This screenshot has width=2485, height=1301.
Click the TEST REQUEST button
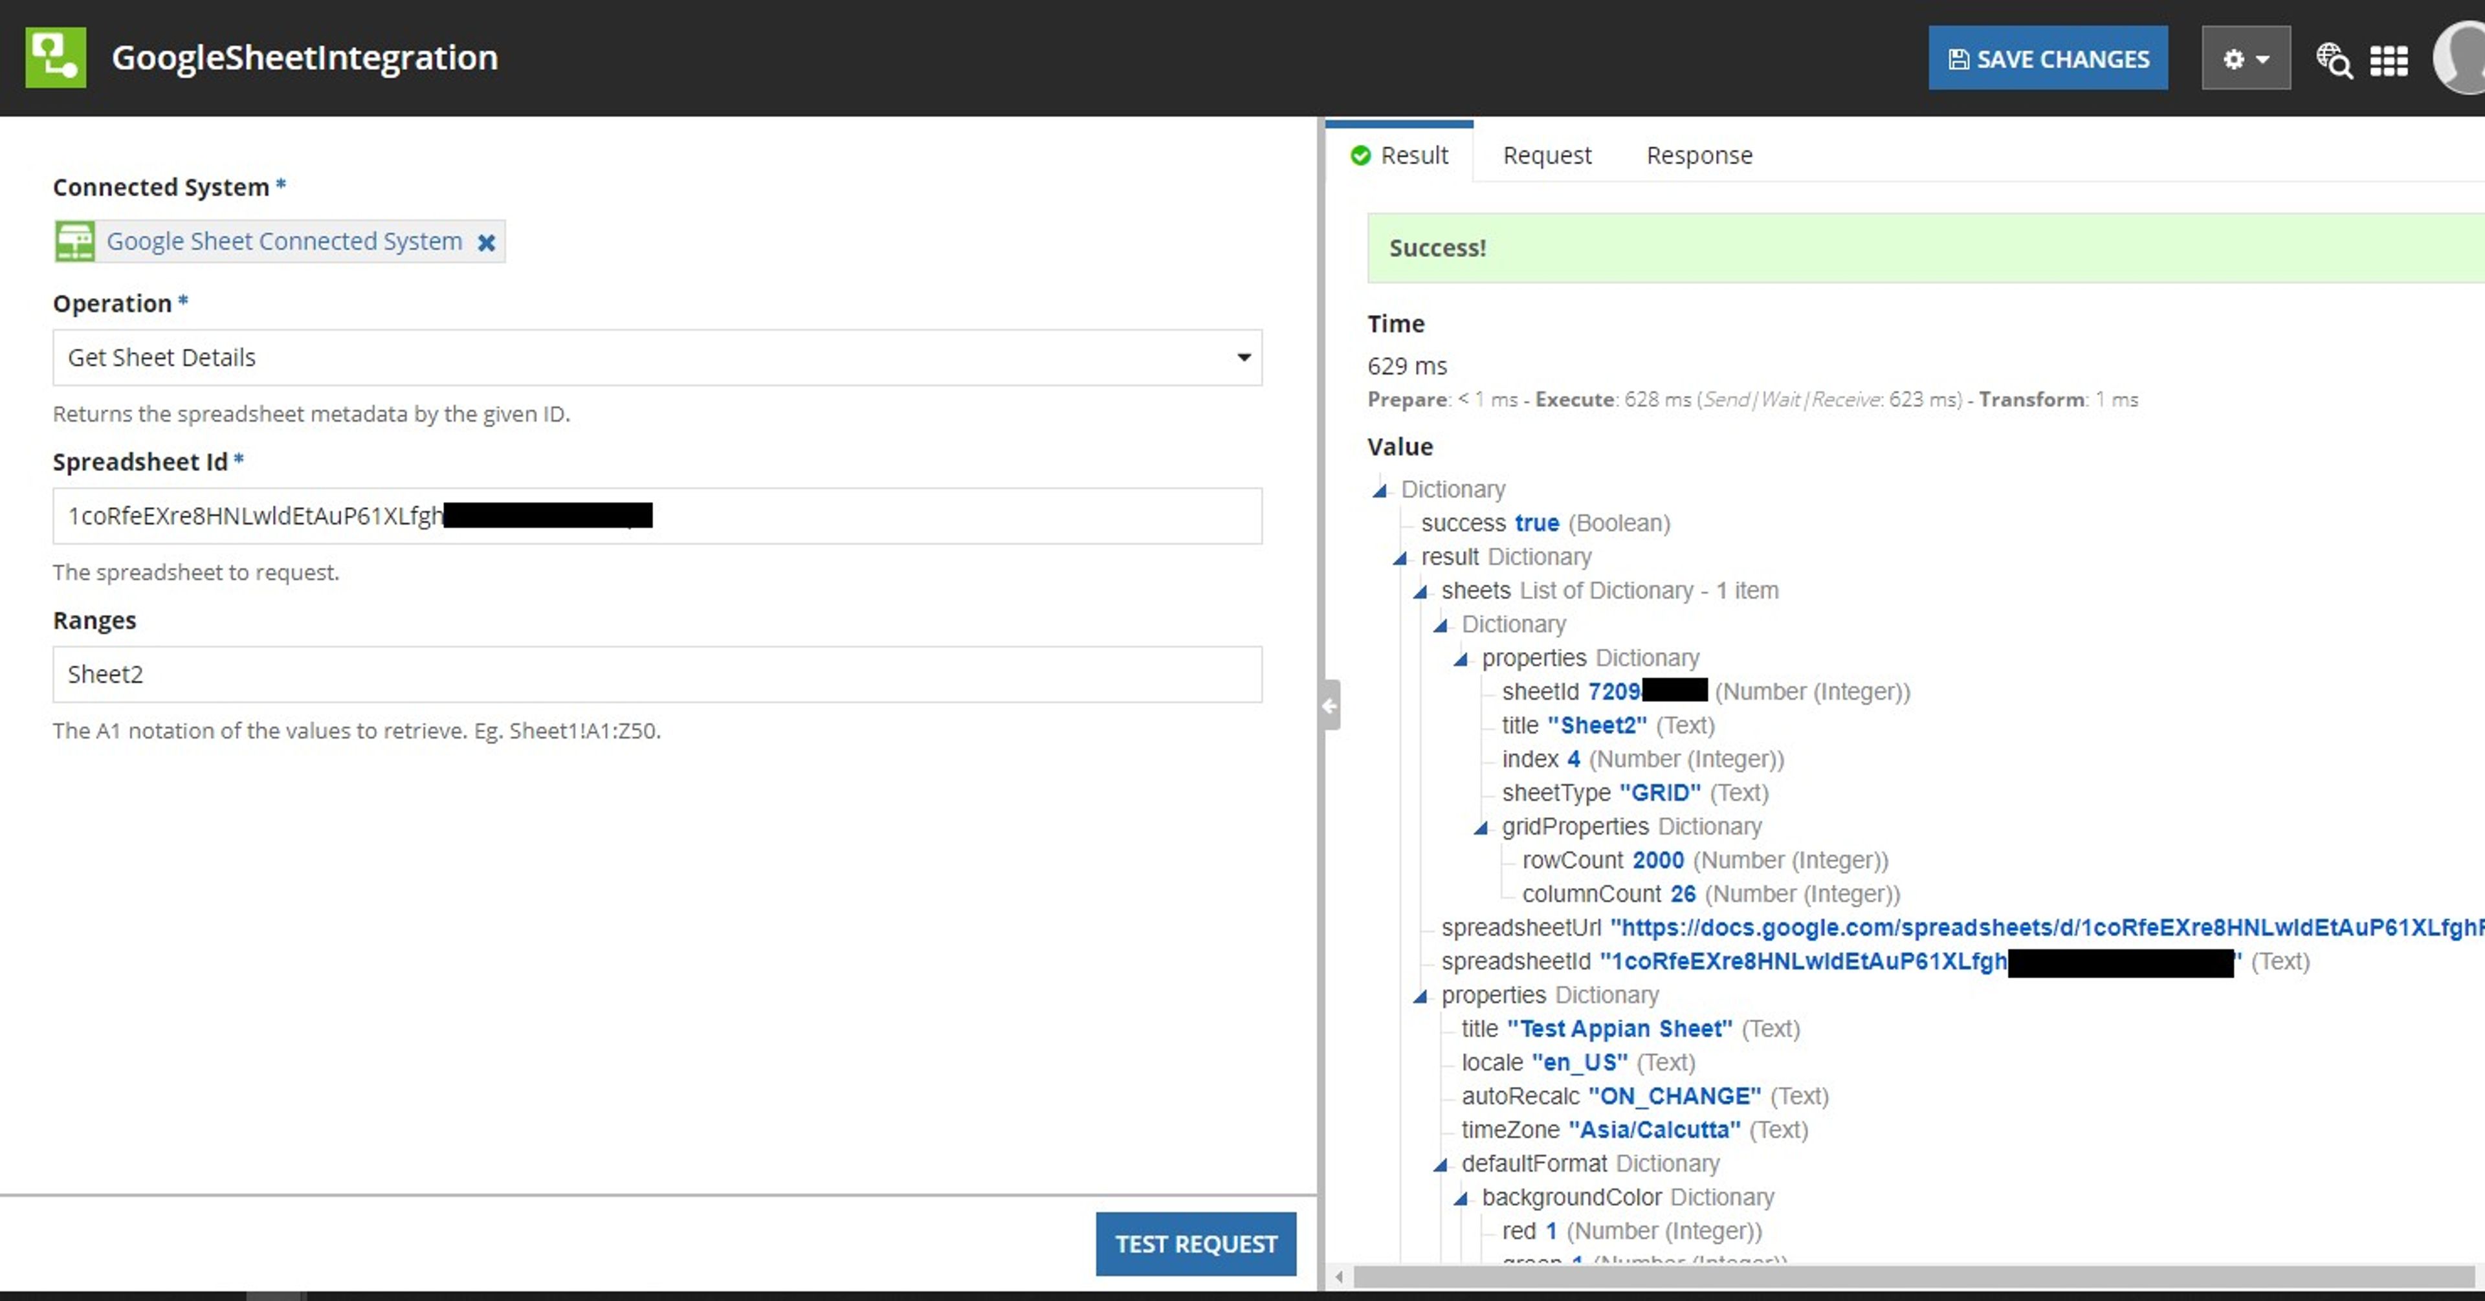point(1195,1243)
